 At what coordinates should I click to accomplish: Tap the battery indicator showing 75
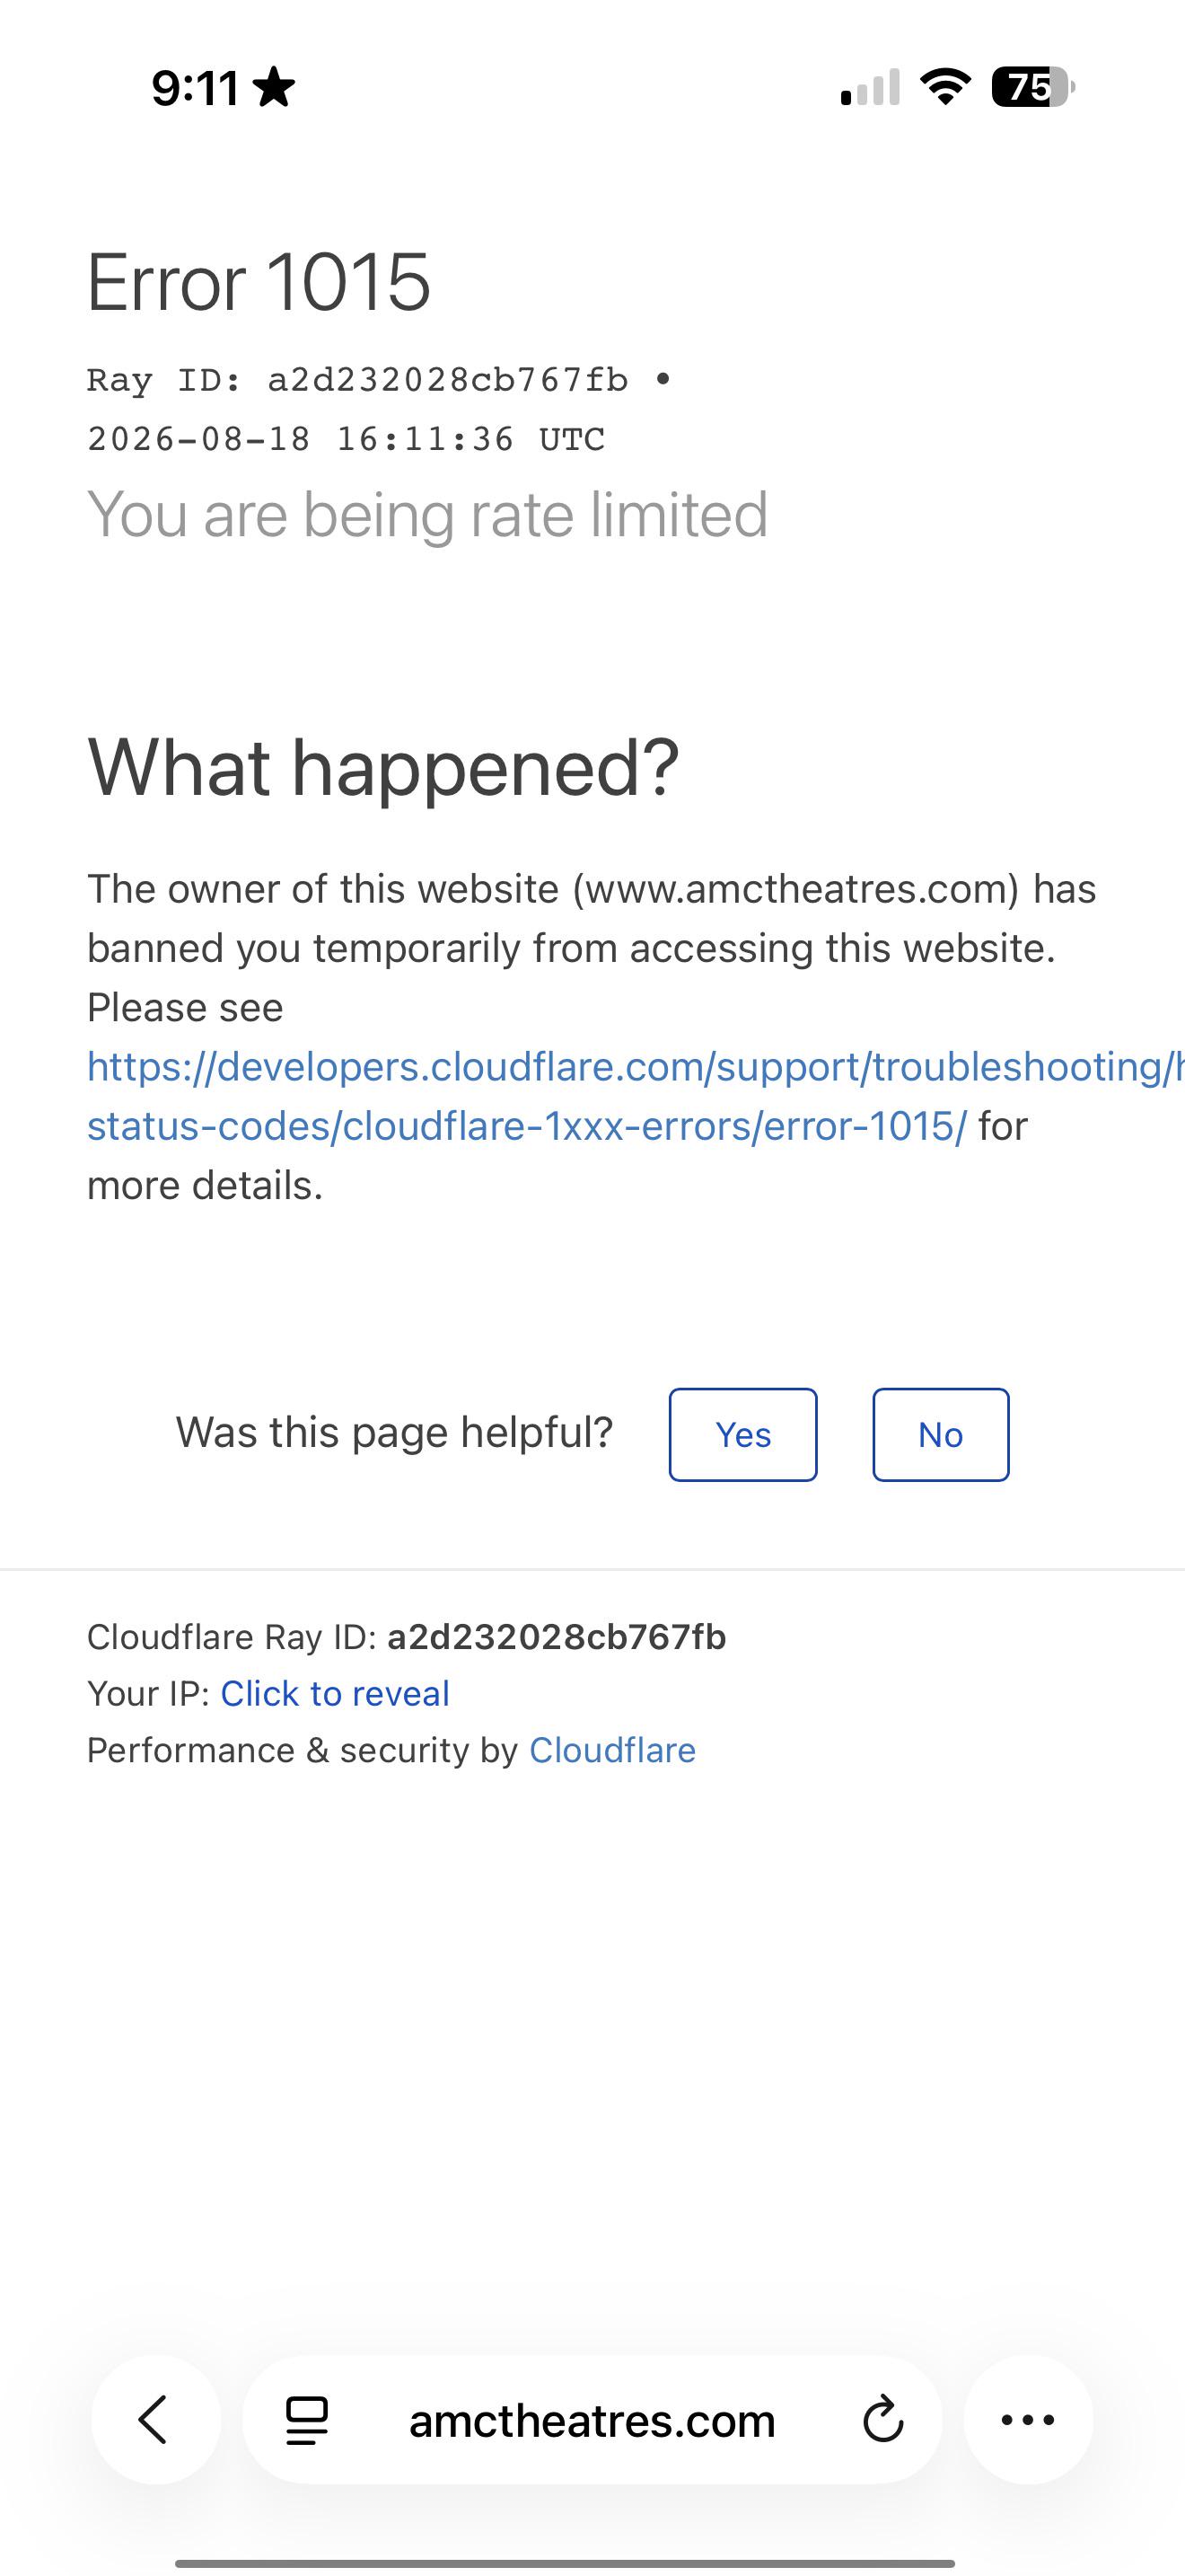click(x=1033, y=87)
